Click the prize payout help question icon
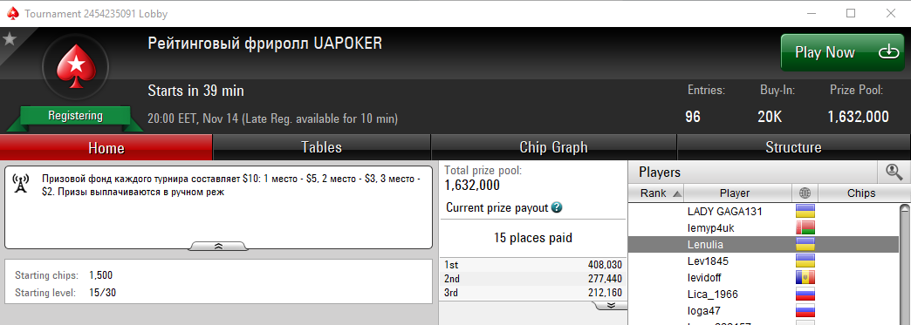Screen dimensions: 911x325 click(557, 207)
